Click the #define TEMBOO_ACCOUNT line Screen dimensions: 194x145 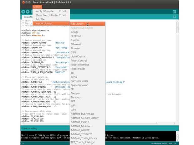point(43,43)
